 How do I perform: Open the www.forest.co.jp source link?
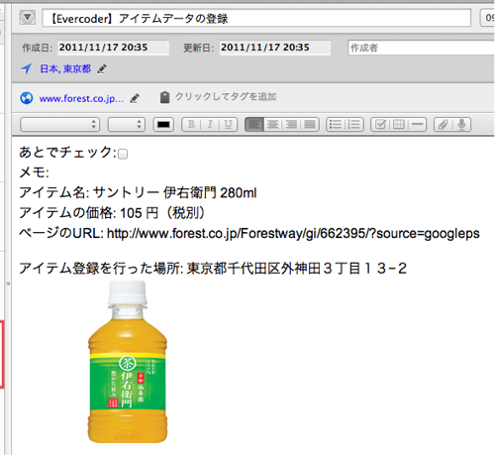pyautogui.click(x=81, y=98)
